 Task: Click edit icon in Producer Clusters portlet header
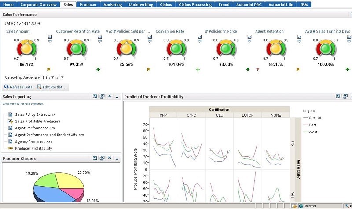pyautogui.click(x=95, y=158)
